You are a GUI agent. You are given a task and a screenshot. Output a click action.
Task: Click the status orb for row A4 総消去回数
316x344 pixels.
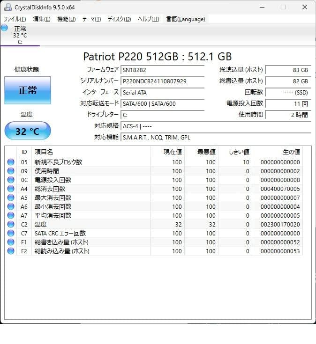pyautogui.click(x=11, y=189)
